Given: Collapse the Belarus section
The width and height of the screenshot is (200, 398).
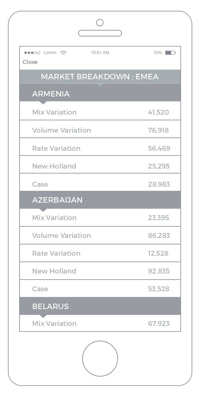Looking at the screenshot, I should [x=100, y=306].
